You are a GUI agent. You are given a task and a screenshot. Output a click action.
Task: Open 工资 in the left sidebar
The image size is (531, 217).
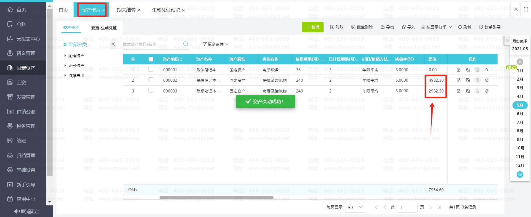(21, 83)
